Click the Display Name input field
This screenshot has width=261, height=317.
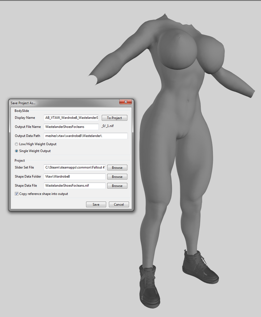pyautogui.click(x=71, y=118)
